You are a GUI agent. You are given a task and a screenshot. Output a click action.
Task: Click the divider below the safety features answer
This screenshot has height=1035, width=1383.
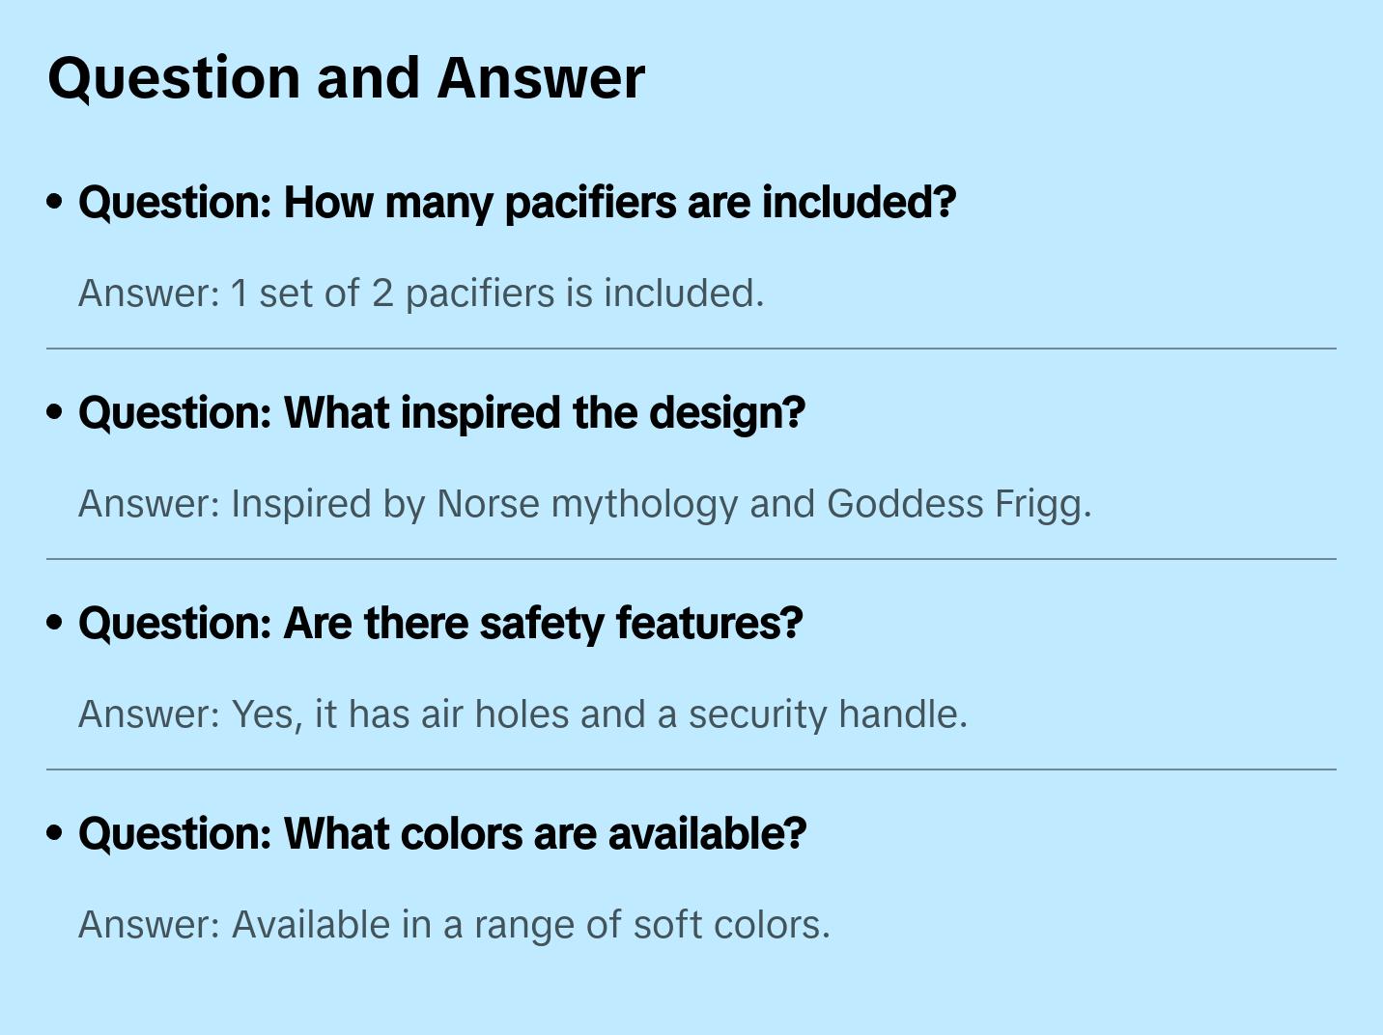(x=691, y=769)
